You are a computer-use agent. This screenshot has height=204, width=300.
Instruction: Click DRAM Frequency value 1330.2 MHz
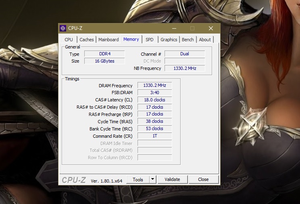[154, 85]
